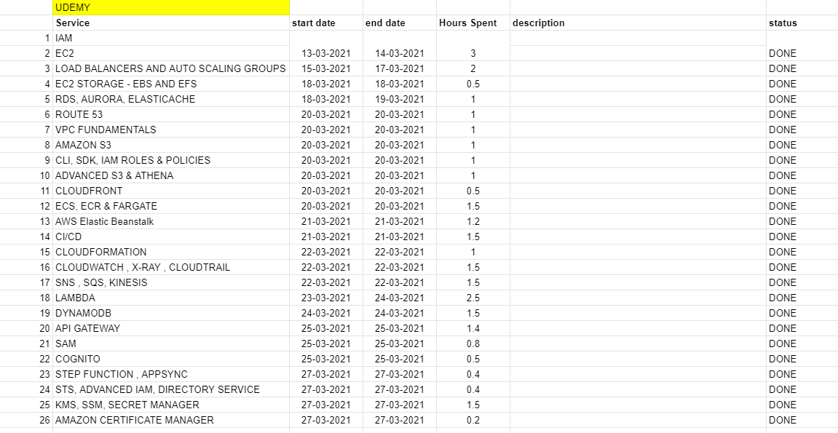
Task: Click DONE status in LAMBDA row
Action: coord(802,298)
